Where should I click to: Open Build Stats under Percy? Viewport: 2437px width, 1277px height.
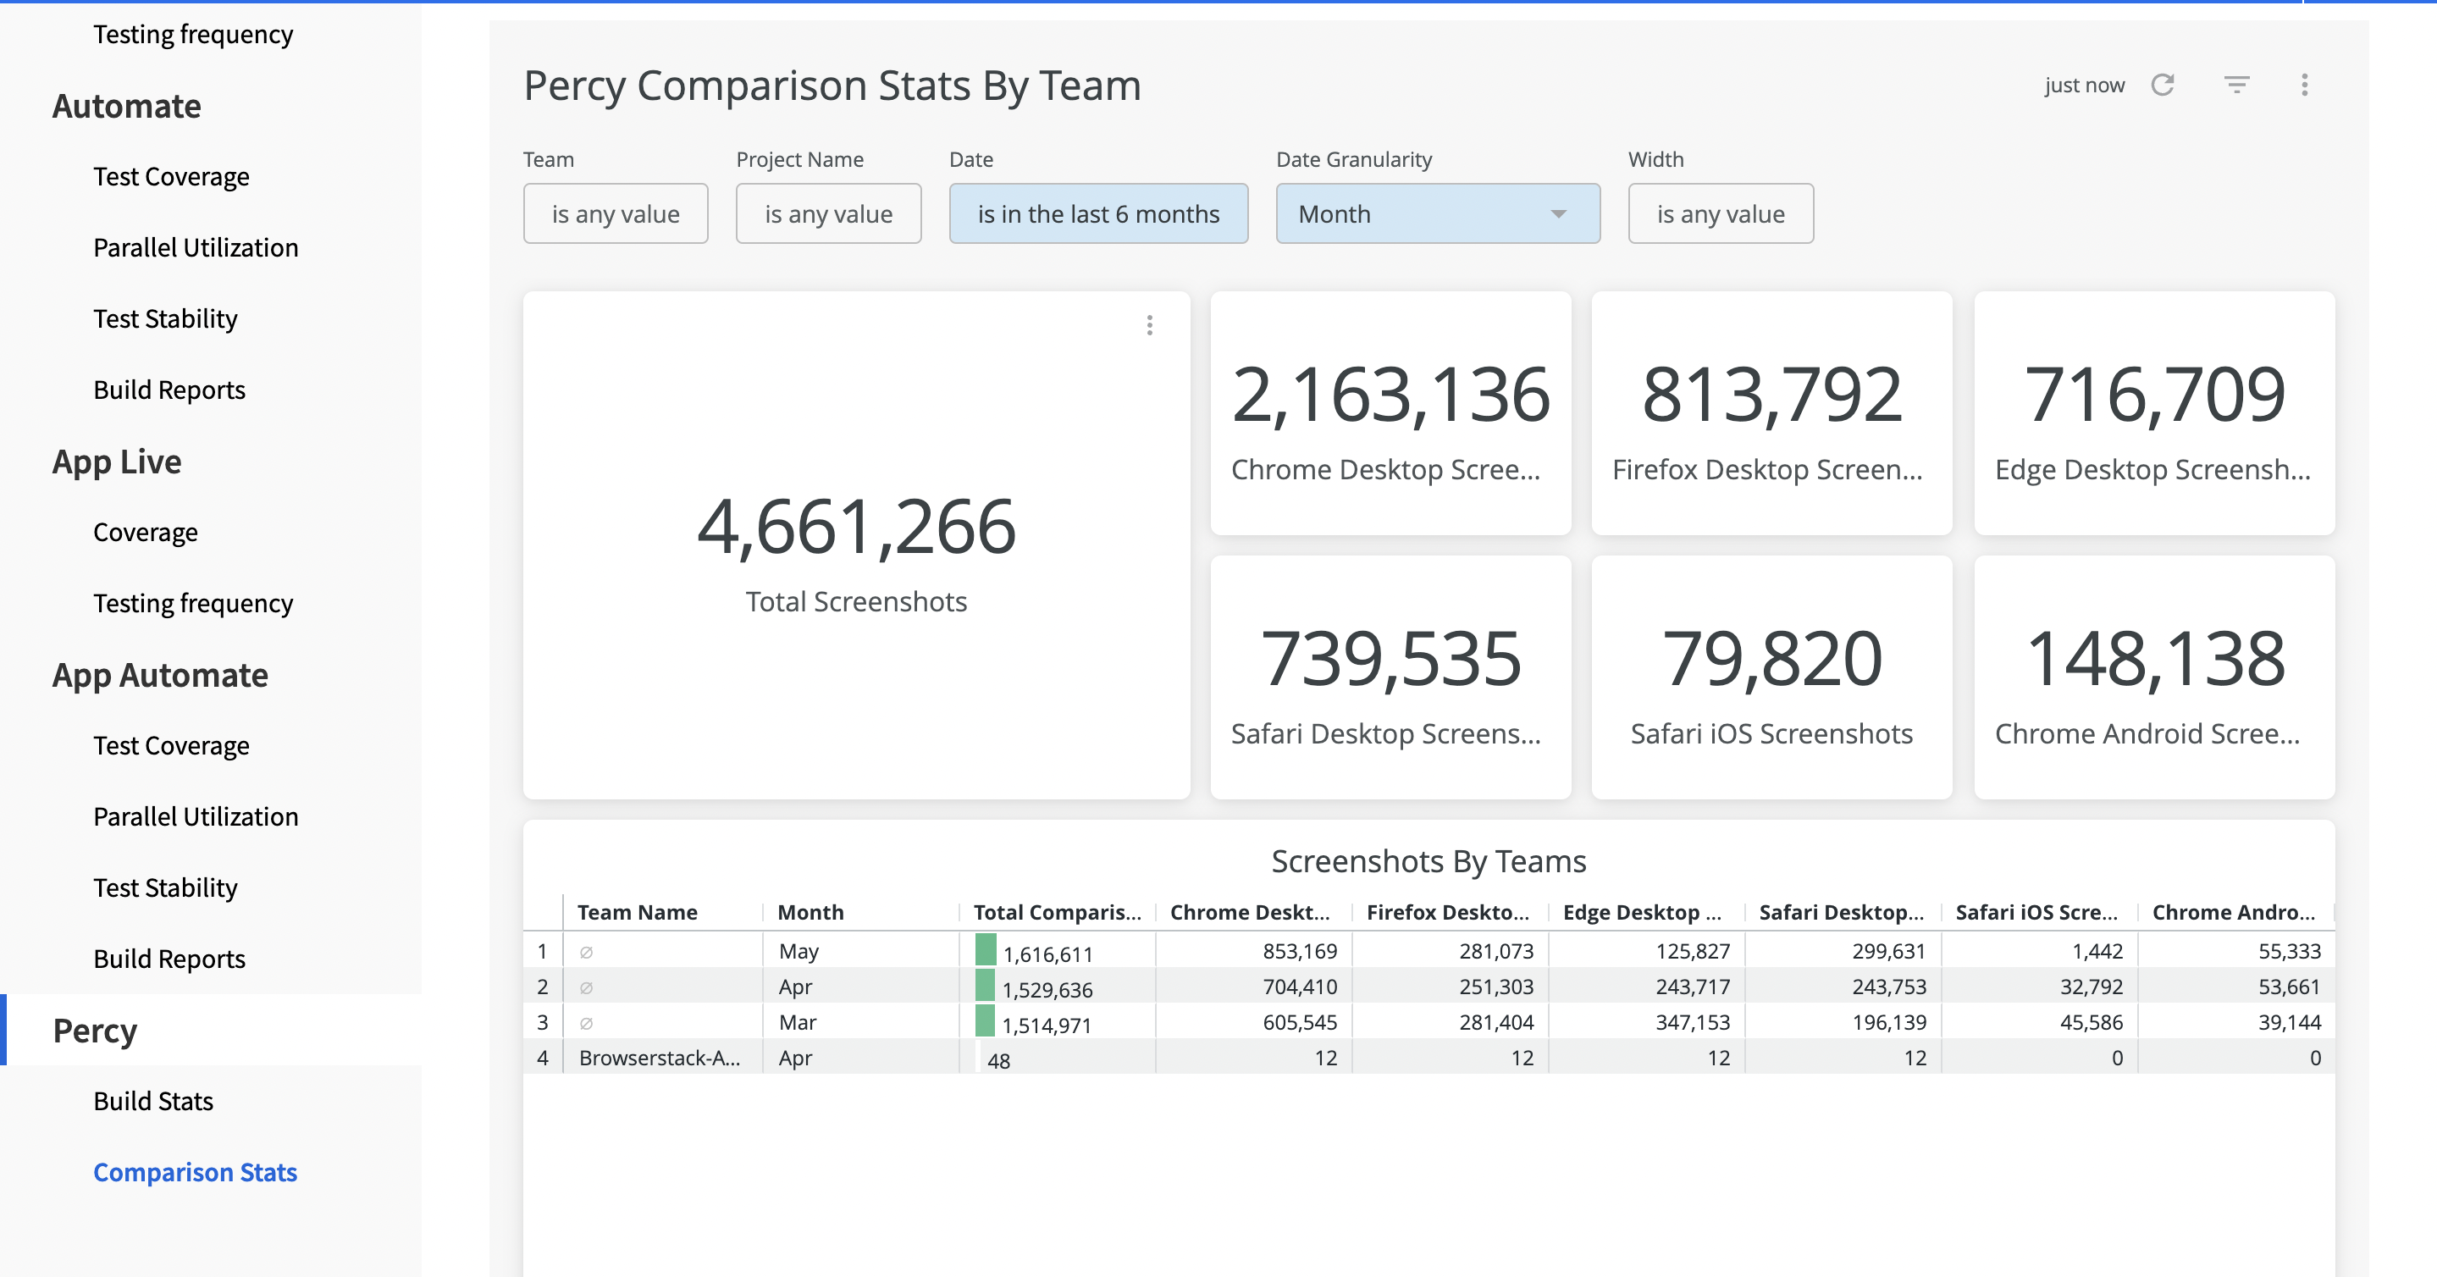pos(153,1101)
